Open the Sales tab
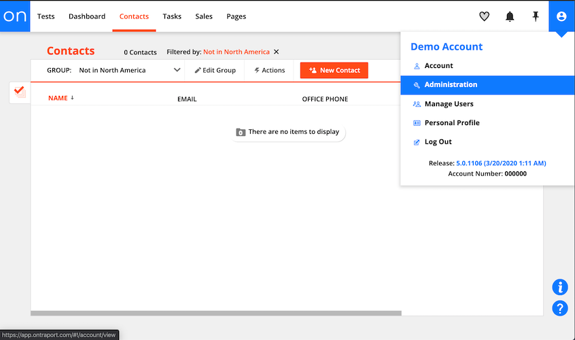 pyautogui.click(x=204, y=16)
